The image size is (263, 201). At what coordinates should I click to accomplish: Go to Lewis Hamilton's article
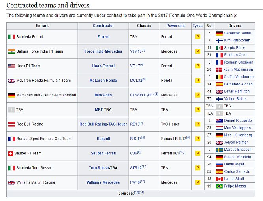pos(237,91)
